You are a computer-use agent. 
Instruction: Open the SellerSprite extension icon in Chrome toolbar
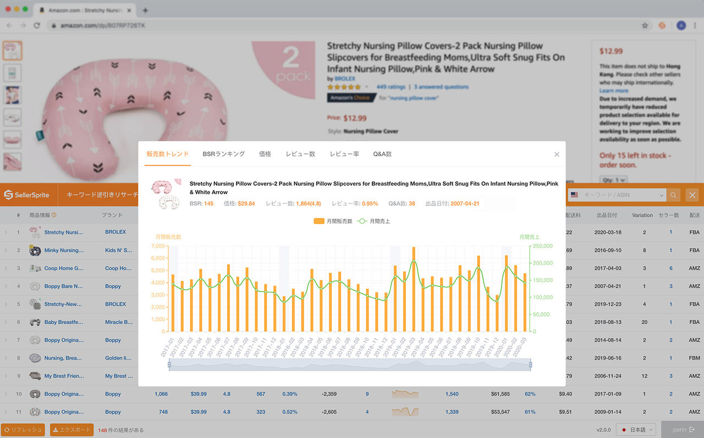click(663, 25)
